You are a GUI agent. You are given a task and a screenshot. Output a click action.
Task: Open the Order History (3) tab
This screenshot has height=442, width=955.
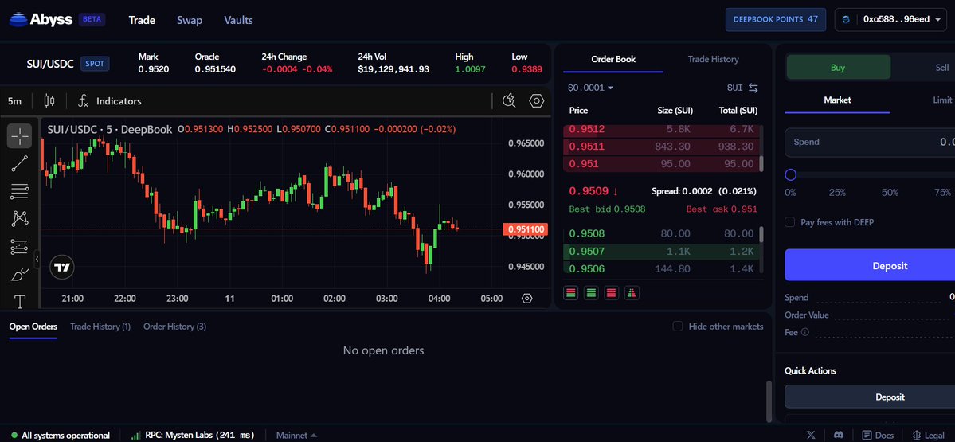(x=174, y=327)
